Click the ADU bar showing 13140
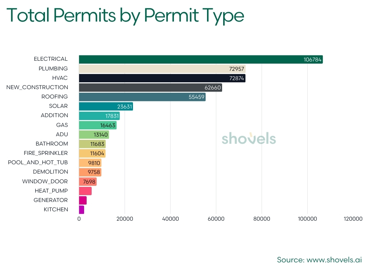Image resolution: width=368 pixels, height=276 pixels. point(94,134)
